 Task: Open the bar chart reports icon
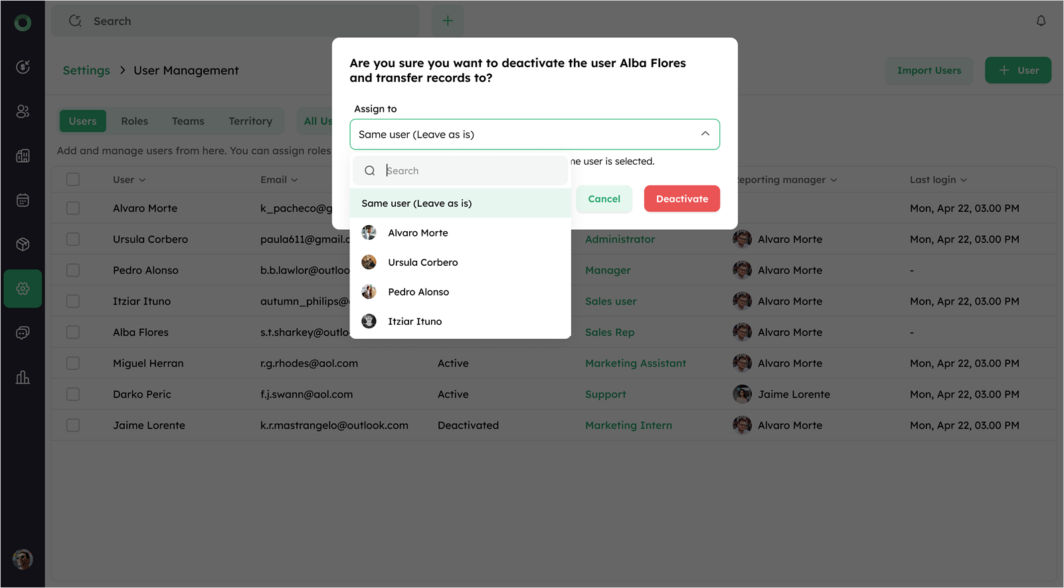(23, 377)
